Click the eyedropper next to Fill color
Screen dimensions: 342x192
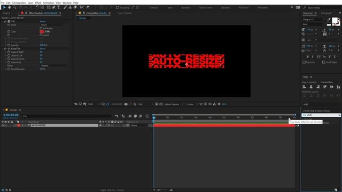point(47,32)
